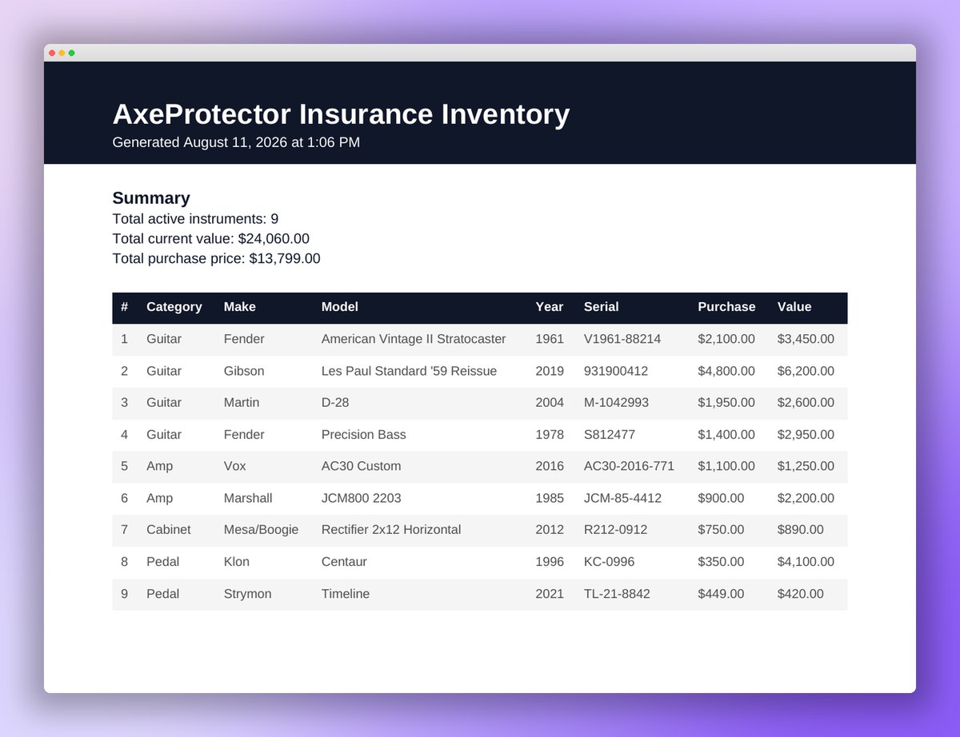Select the Centaur model cell

(344, 562)
